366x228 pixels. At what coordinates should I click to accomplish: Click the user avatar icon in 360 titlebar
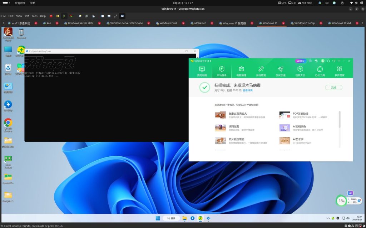323,61
